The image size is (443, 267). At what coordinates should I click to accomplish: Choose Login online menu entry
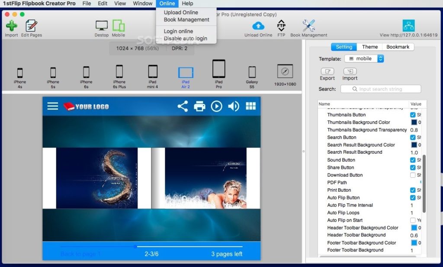178,31
